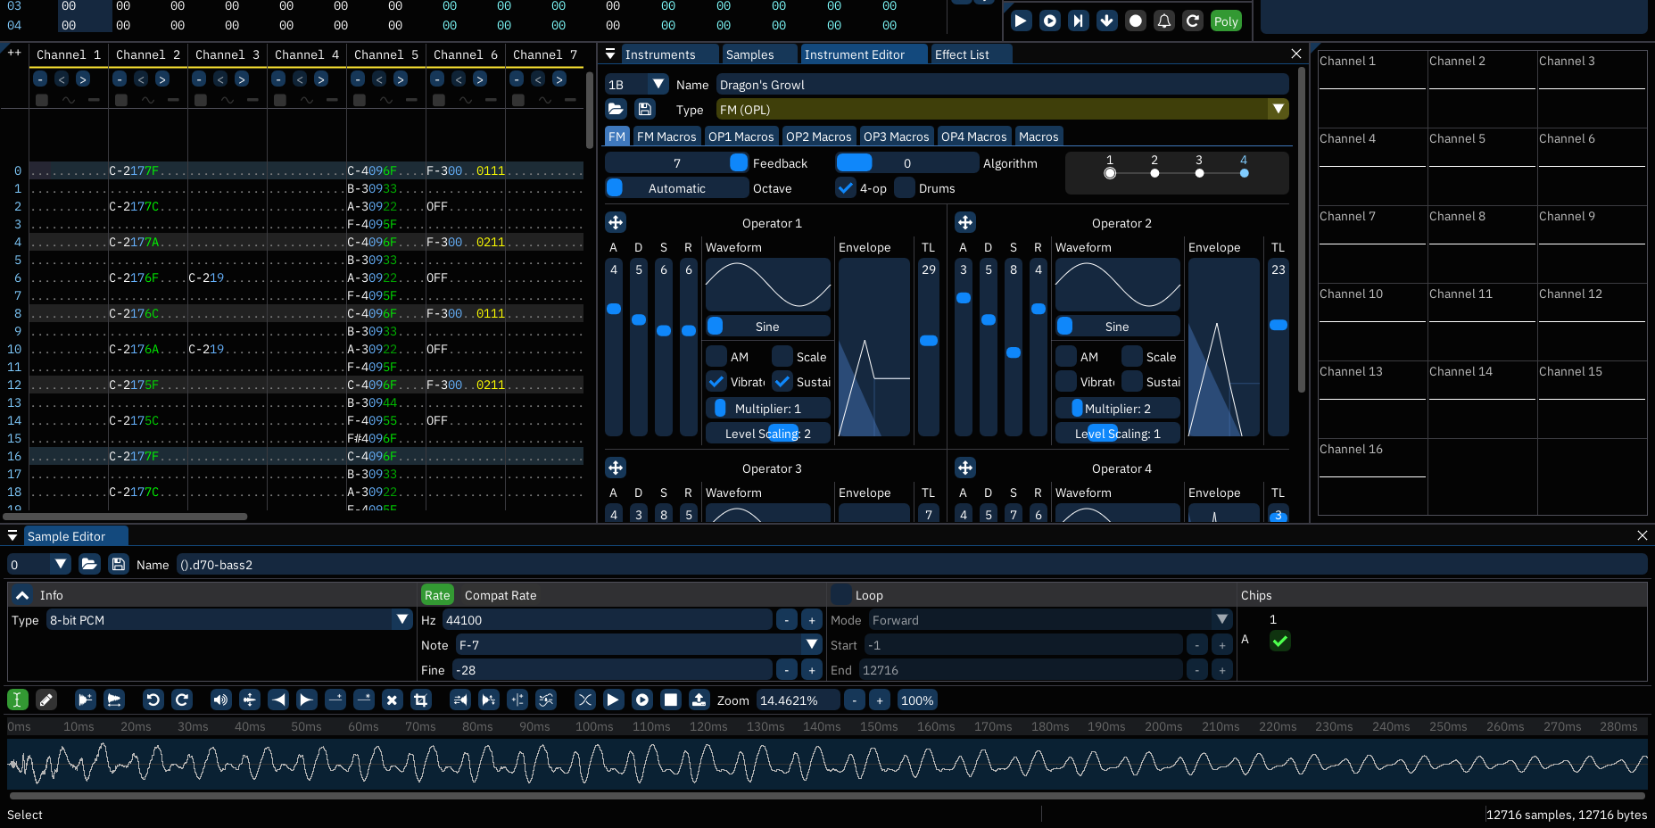
Task: Open an instrument from file
Action: [x=616, y=109]
